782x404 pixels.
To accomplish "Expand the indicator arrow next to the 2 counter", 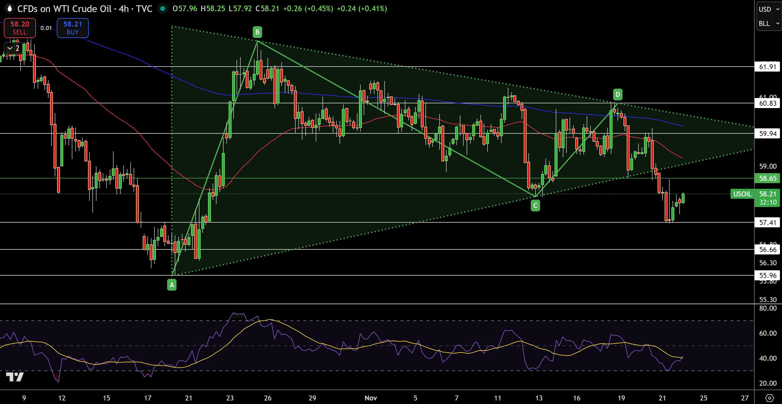I will point(10,48).
